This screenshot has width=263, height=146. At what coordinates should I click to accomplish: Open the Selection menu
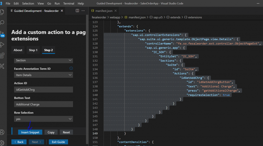[28, 3]
